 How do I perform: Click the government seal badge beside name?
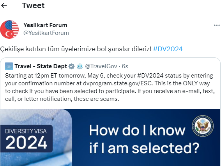point(80,66)
